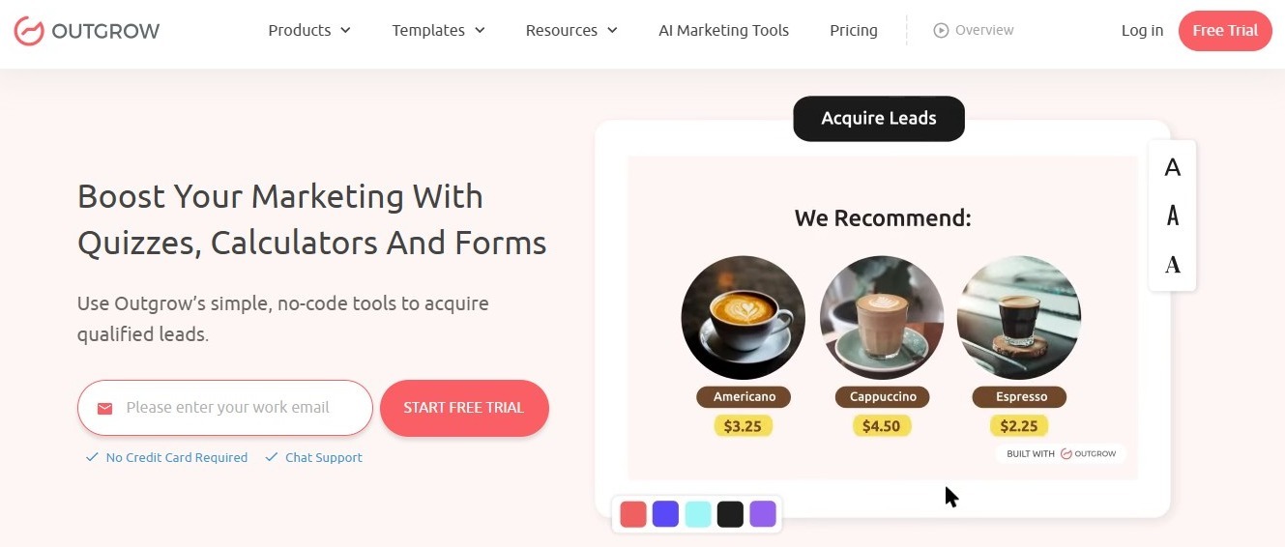Viewport: 1285px width, 547px height.
Task: Focus the work email input field
Action: tap(225, 408)
